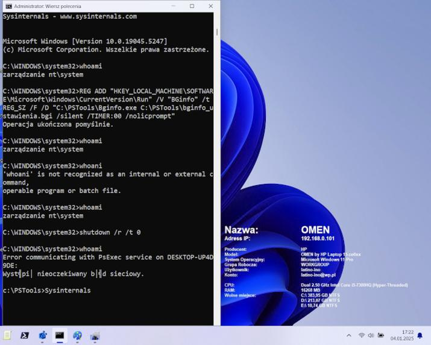Click the 'Error communicating with PsExec service' line
This screenshot has height=345, width=431.
tap(108, 257)
